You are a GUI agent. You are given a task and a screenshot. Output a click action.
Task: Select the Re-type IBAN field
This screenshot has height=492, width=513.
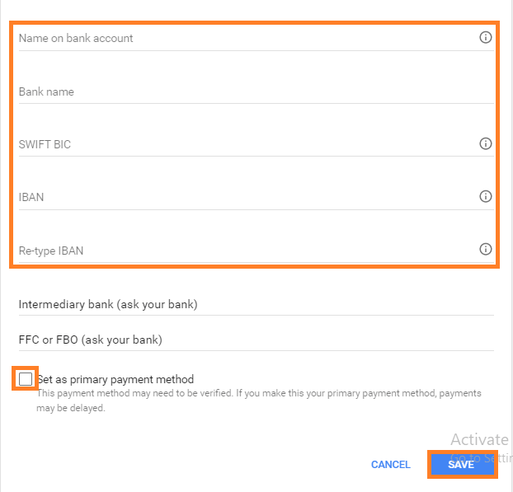click(248, 251)
